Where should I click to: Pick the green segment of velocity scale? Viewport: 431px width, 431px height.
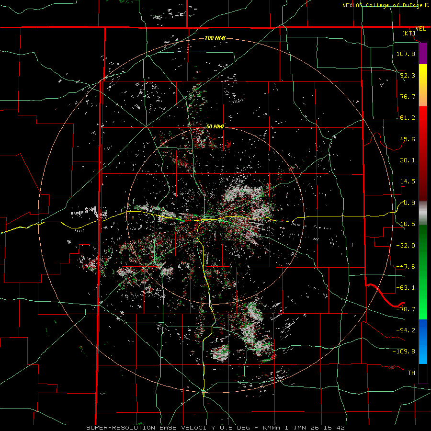click(x=423, y=272)
